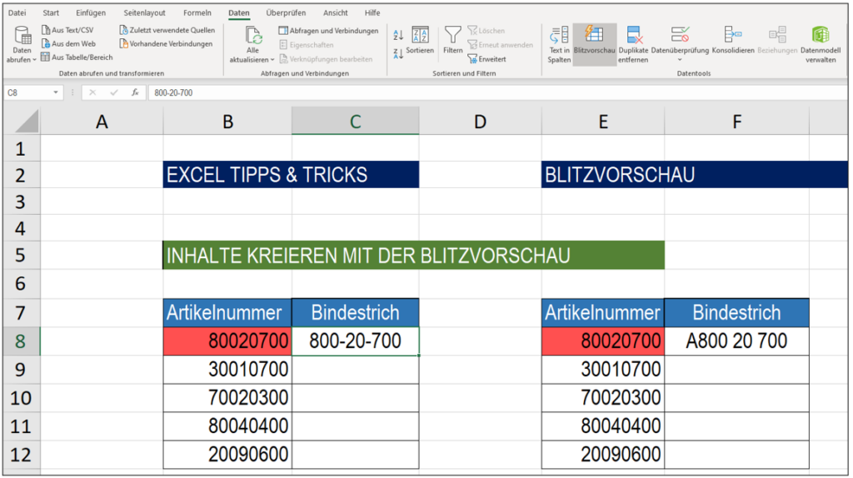Open the Insert Function fx button
The height and width of the screenshot is (478, 853).
point(135,93)
